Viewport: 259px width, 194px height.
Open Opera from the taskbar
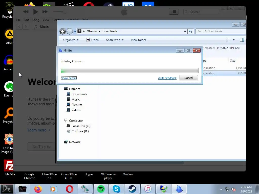click(x=70, y=189)
